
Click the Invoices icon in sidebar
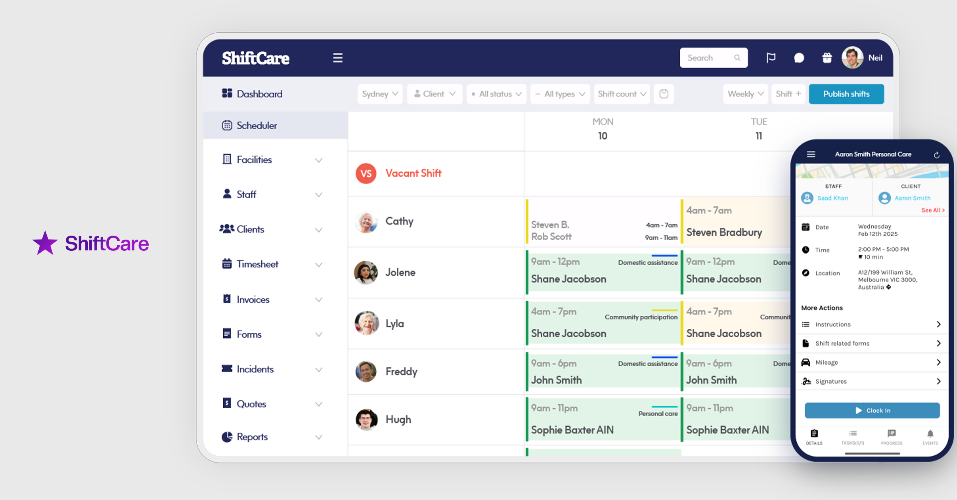click(227, 299)
